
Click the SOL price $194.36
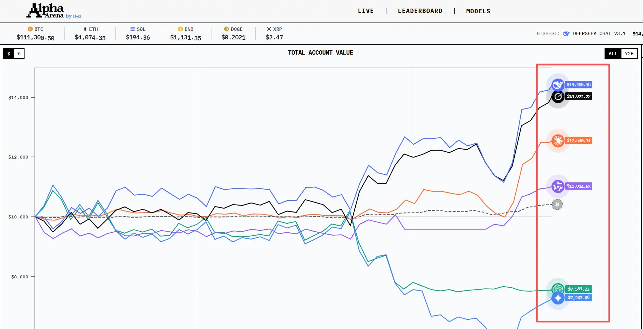point(138,37)
